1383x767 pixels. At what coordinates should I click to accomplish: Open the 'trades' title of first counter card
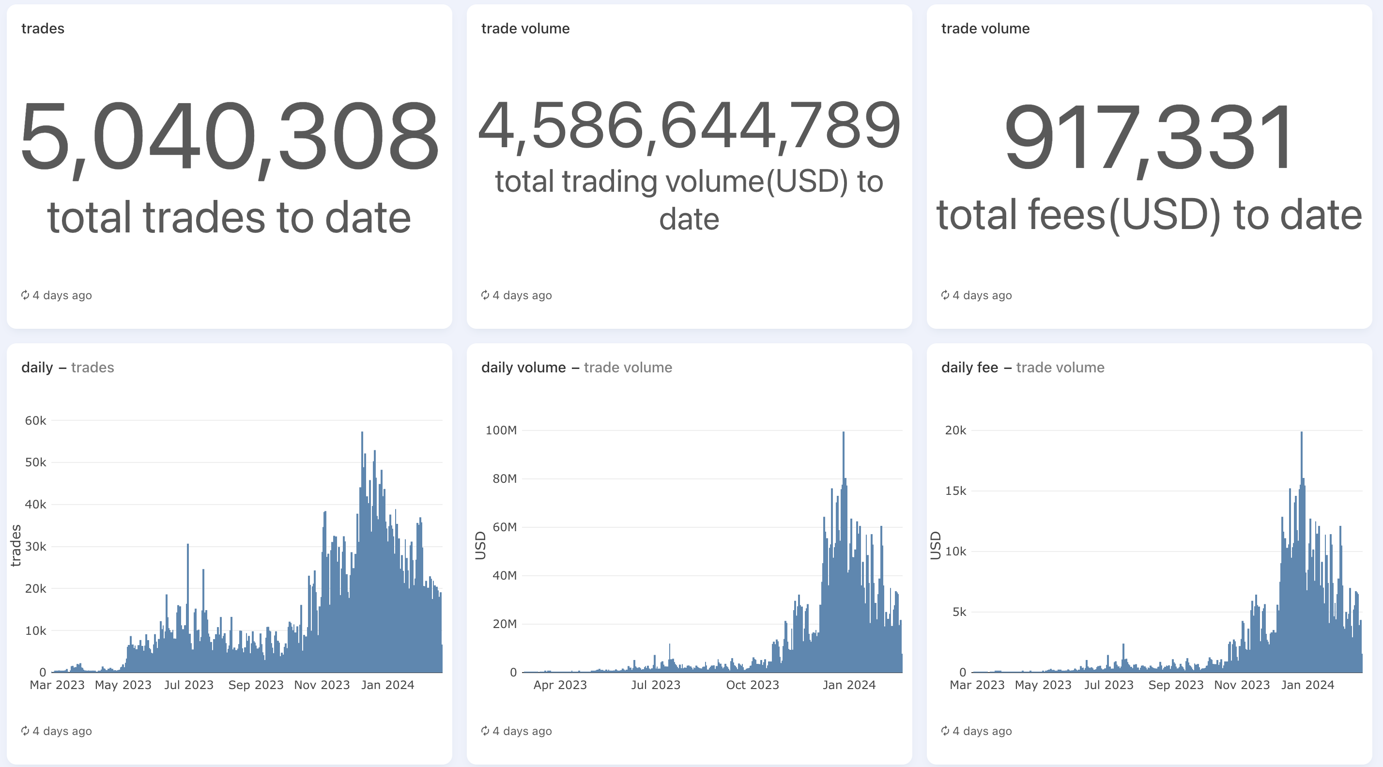tap(43, 29)
